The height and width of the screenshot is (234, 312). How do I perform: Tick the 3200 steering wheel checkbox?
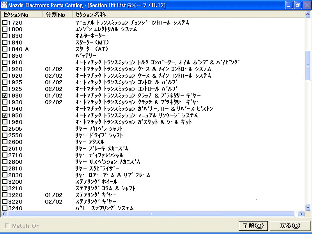click(5, 182)
